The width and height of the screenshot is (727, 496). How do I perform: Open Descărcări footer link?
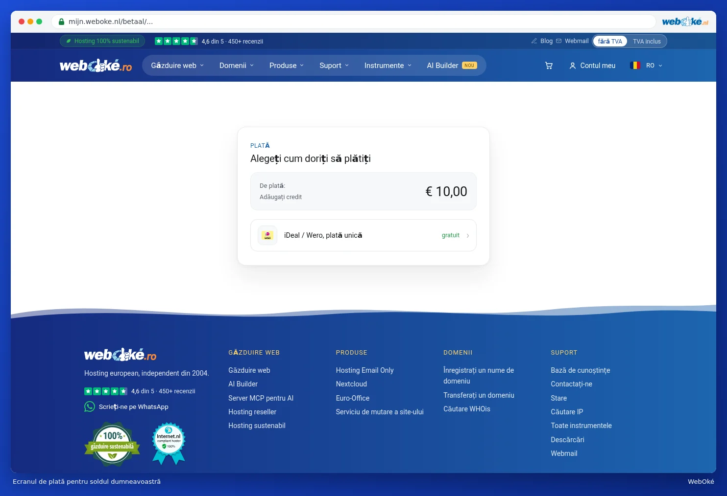(x=567, y=440)
